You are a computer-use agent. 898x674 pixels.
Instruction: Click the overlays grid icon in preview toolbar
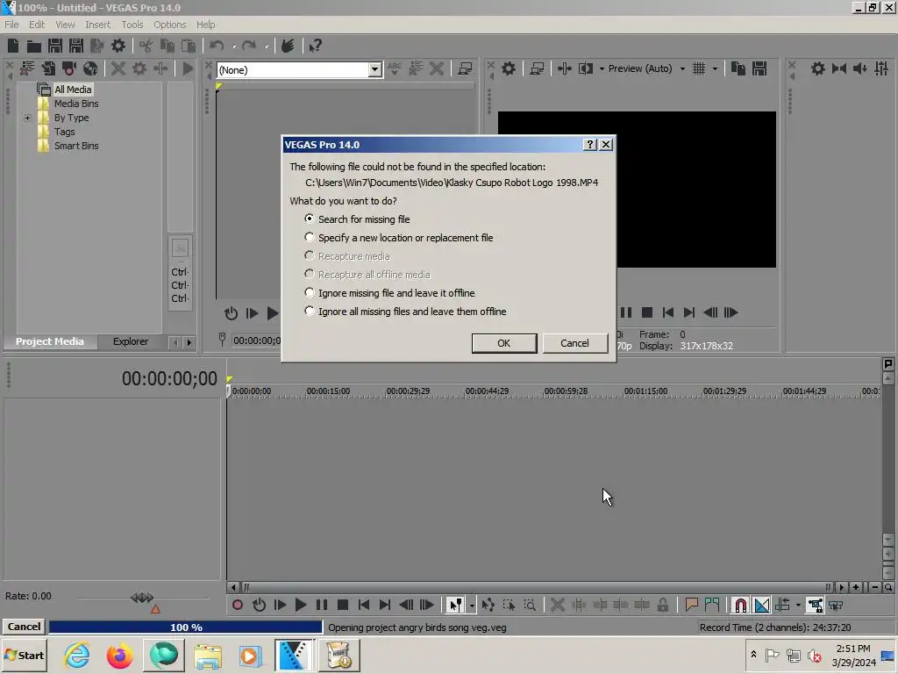tap(699, 68)
